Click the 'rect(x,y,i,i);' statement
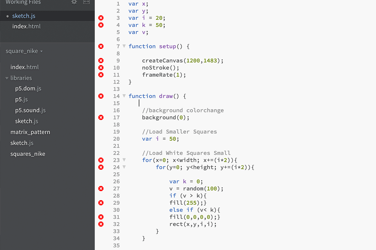The image size is (376, 250). 193,224
